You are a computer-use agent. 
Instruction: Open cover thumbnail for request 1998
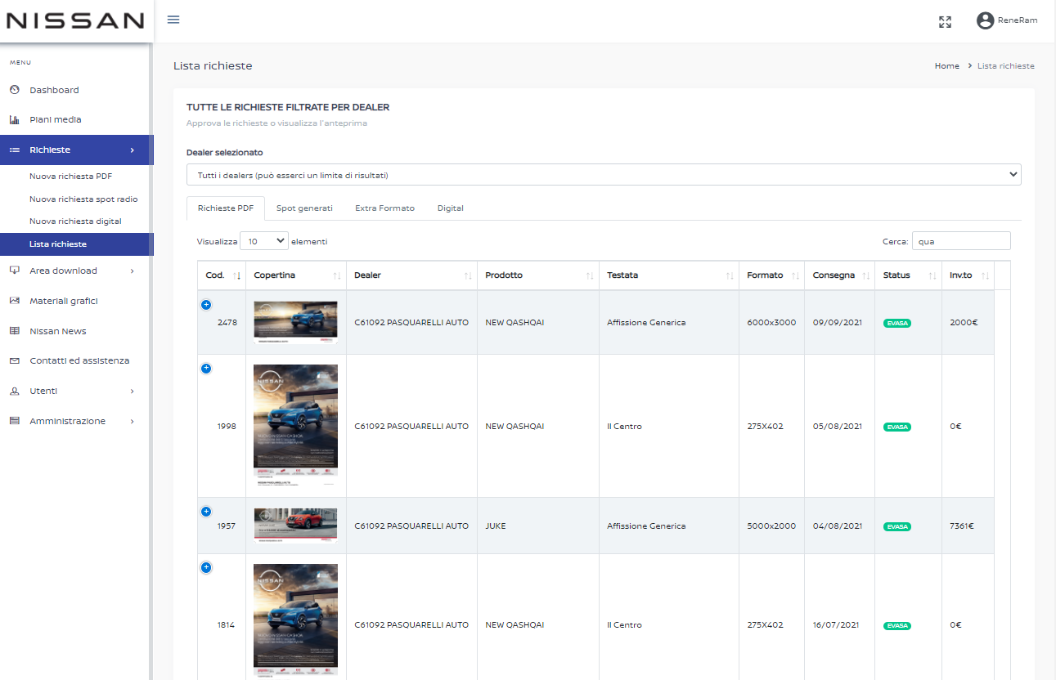pos(295,426)
